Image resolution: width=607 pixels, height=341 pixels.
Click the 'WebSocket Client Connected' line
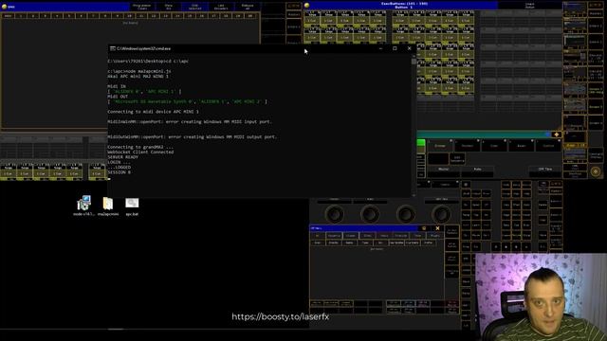point(140,153)
